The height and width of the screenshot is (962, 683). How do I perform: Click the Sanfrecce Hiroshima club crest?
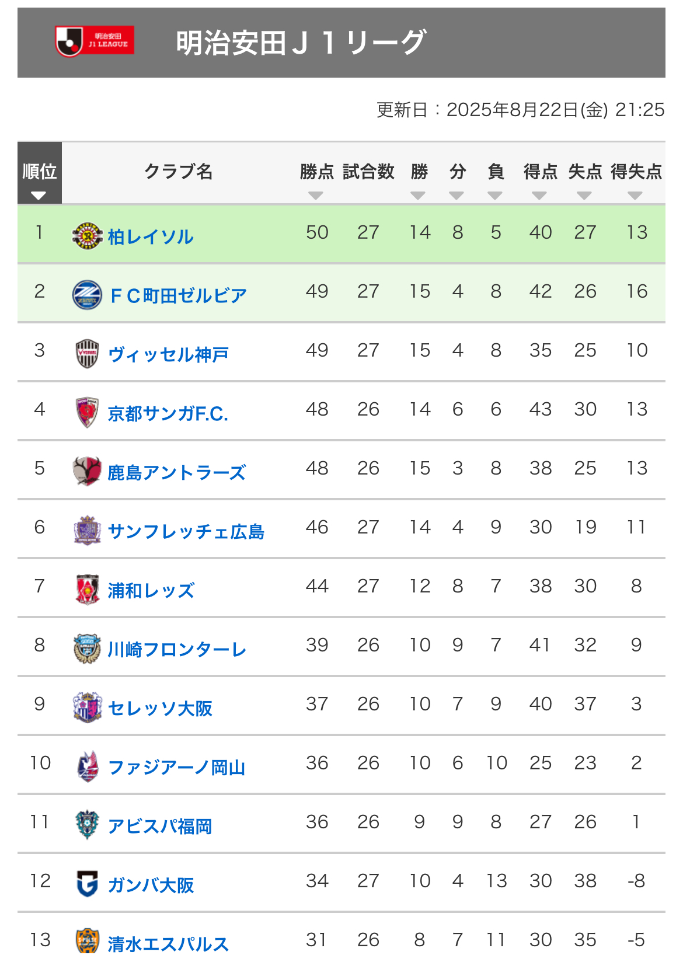(87, 531)
